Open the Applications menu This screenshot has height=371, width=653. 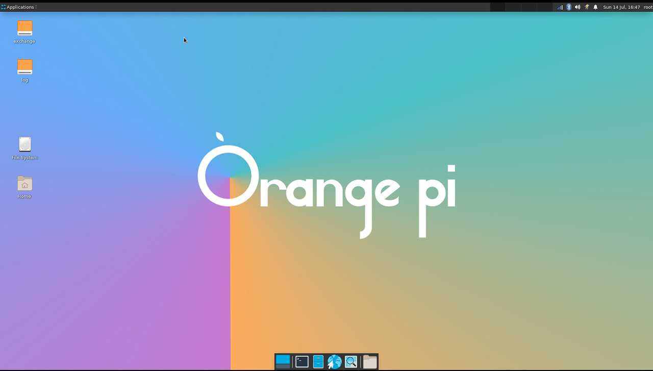coord(19,7)
